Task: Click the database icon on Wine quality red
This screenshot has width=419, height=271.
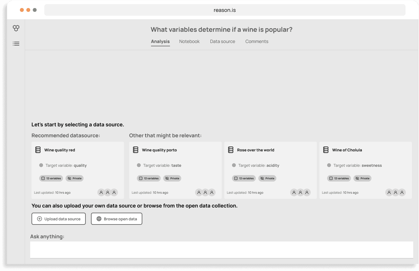Action: click(38, 150)
